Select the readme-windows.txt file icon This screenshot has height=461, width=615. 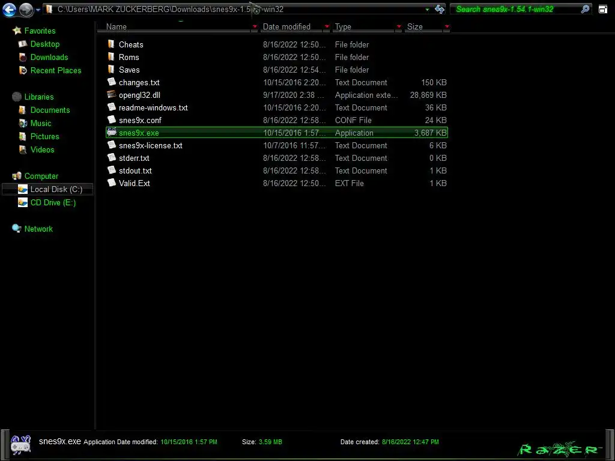112,107
